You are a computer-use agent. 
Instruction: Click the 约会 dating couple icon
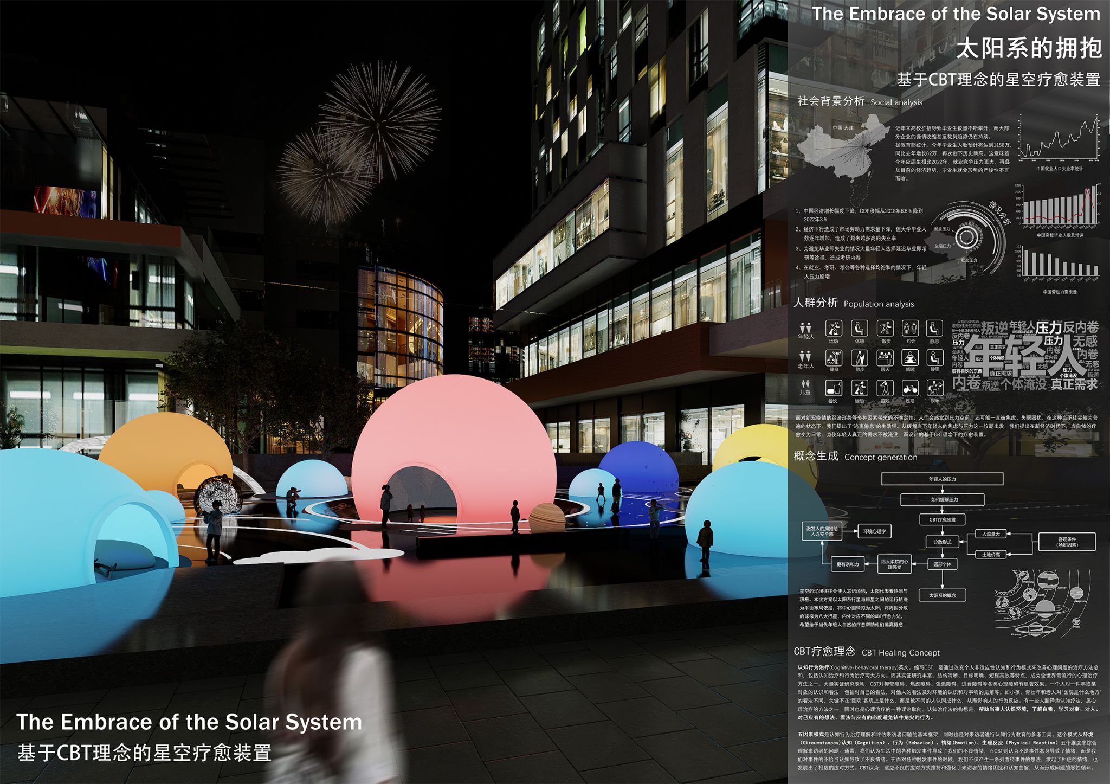click(910, 328)
